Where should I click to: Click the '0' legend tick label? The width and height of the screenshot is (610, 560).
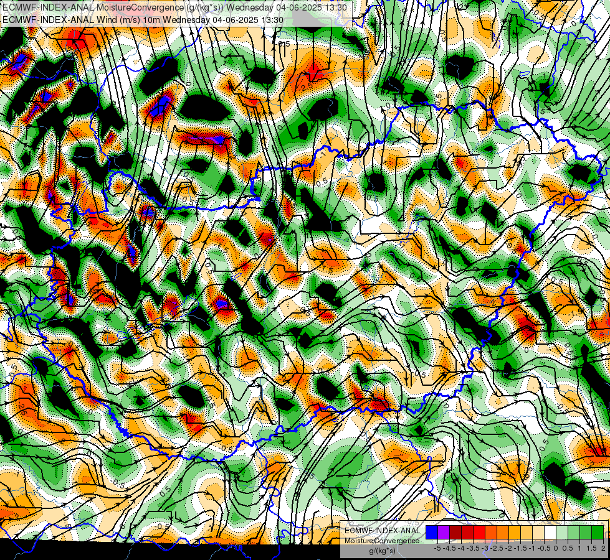[x=556, y=548]
